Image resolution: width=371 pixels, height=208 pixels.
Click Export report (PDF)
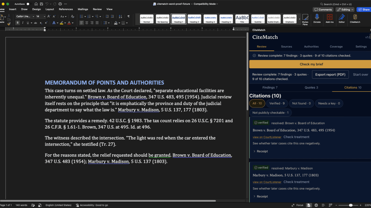(330, 74)
